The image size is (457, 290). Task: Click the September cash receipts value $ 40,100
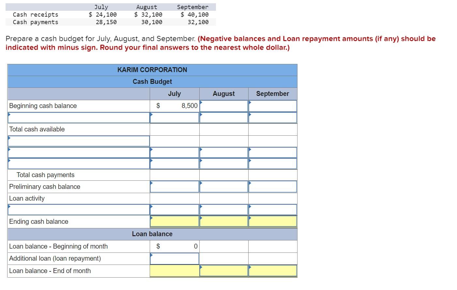[x=195, y=14]
